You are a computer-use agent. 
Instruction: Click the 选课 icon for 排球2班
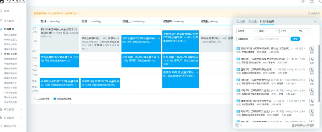[312, 91]
